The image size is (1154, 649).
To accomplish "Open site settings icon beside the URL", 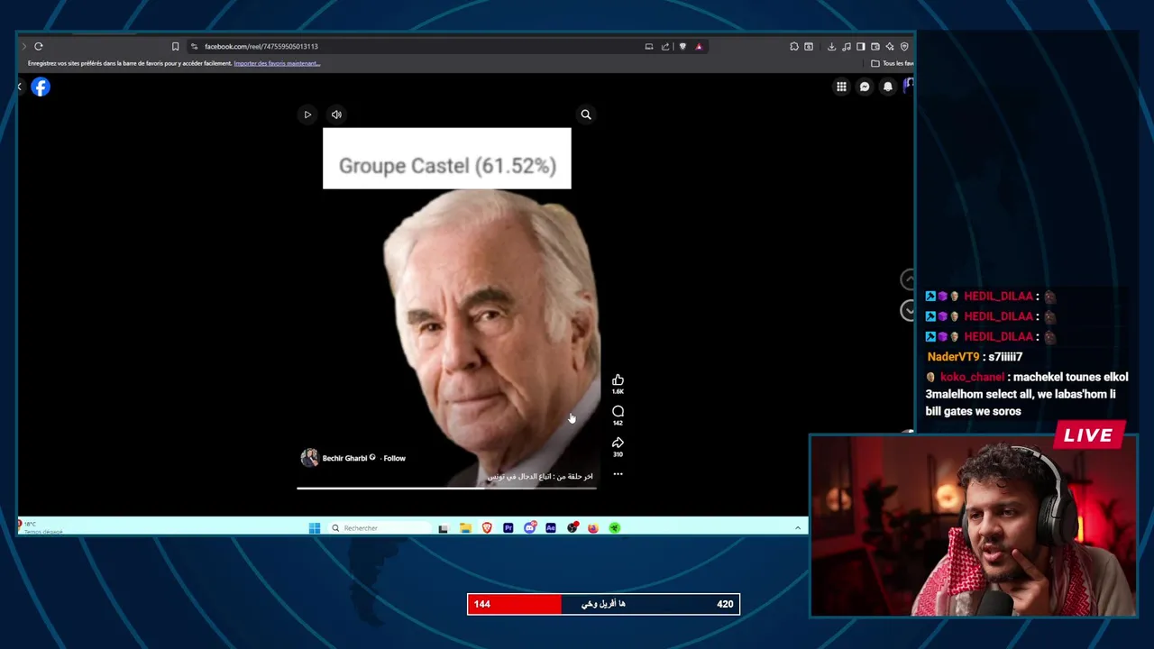I will pos(194,46).
